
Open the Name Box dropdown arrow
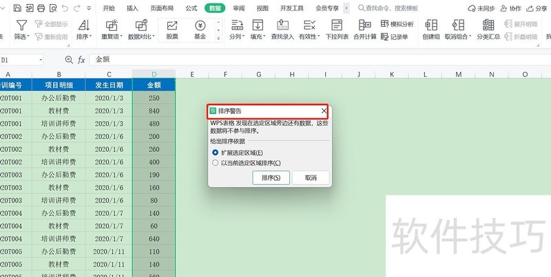[41, 60]
